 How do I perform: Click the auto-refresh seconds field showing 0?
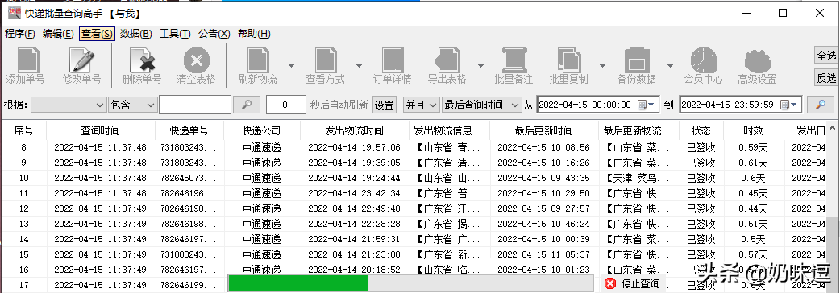(x=286, y=105)
